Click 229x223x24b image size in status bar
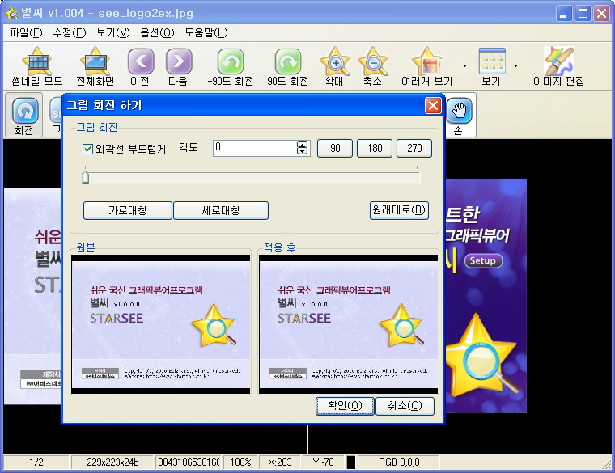This screenshot has width=615, height=473. click(x=112, y=462)
